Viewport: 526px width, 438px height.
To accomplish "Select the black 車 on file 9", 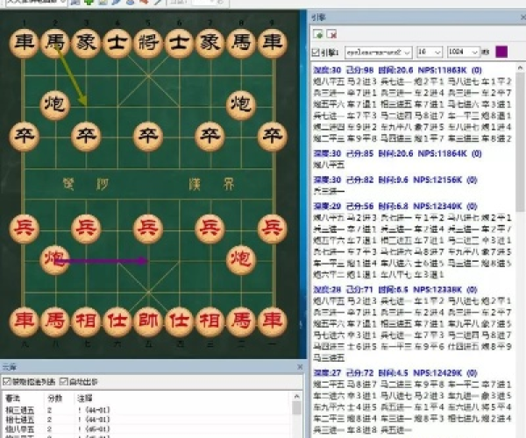I will coord(272,43).
